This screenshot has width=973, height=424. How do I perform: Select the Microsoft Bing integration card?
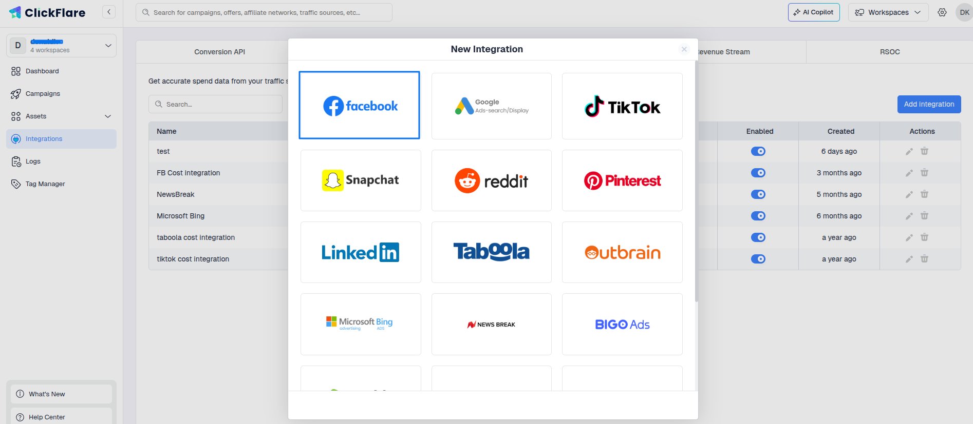(361, 324)
